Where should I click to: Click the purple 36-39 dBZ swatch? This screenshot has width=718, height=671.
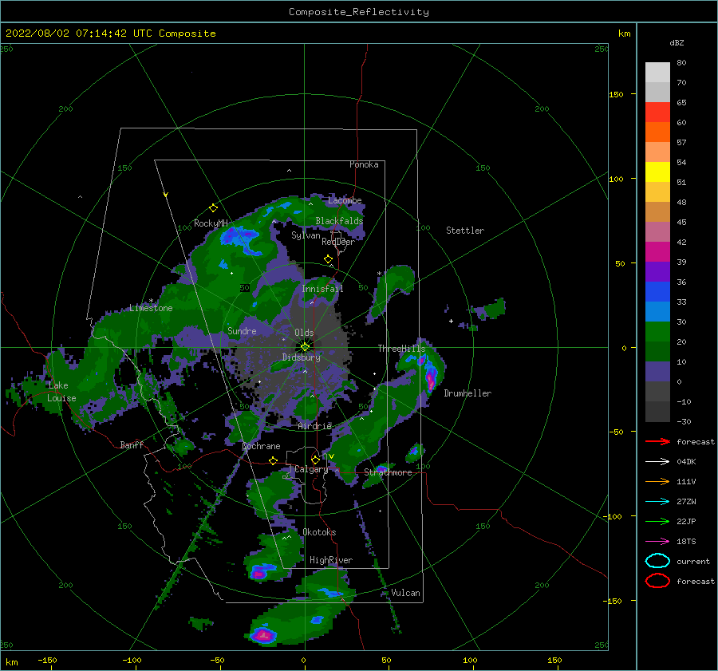click(x=657, y=271)
